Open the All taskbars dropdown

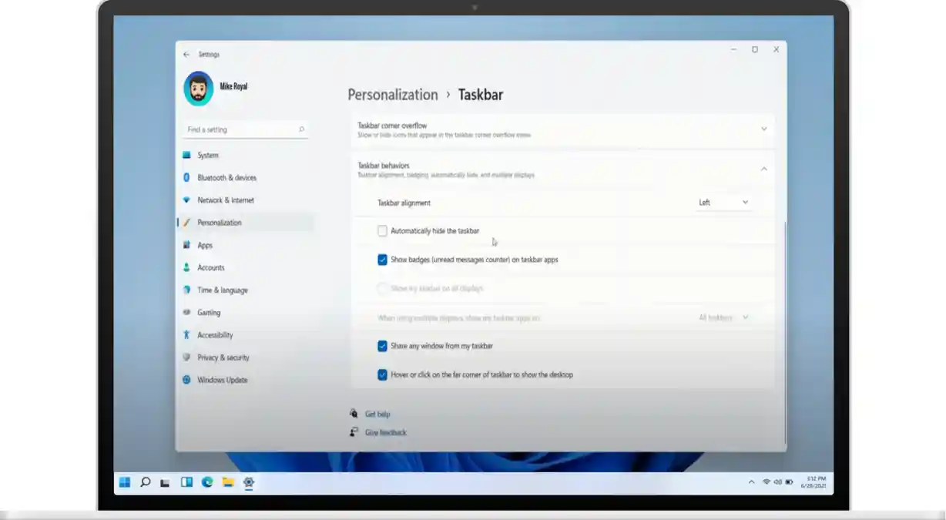point(723,317)
